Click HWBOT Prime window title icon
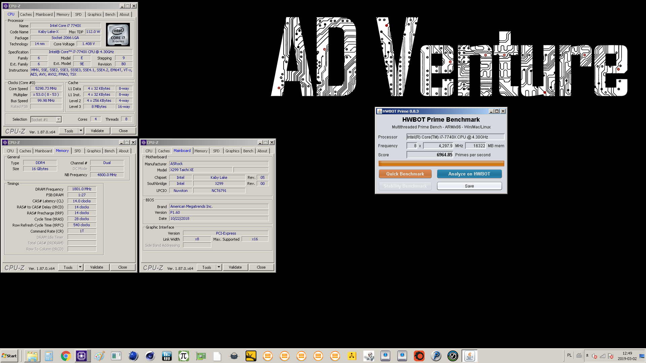The image size is (646, 363). point(379,111)
